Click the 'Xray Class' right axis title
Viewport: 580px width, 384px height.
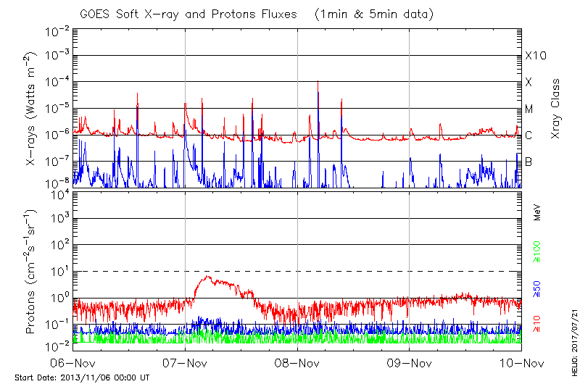tap(555, 109)
